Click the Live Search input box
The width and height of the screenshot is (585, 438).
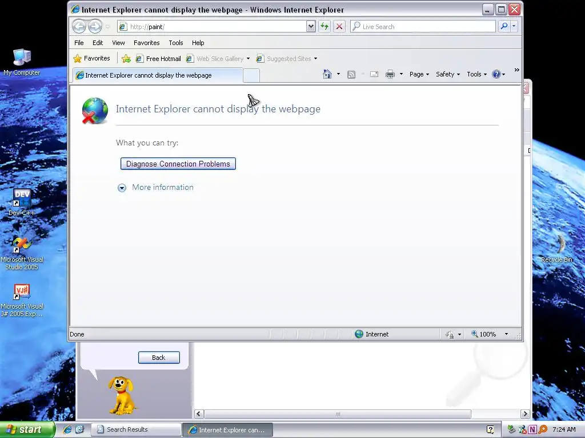tap(423, 26)
